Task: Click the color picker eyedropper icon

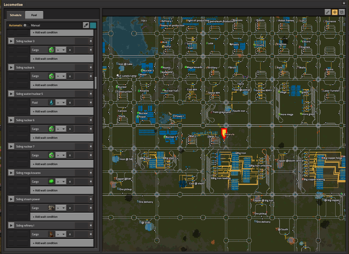Action: tap(86, 25)
